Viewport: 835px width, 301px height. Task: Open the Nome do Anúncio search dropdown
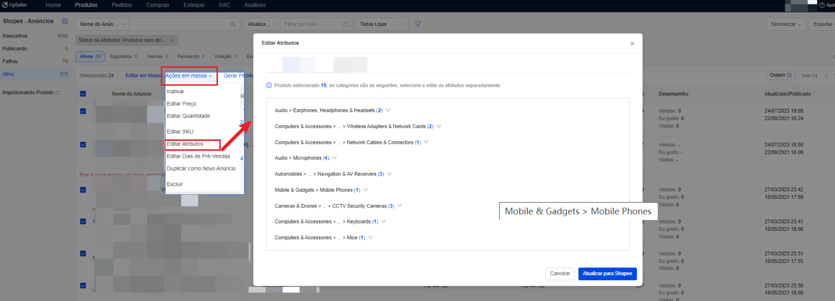[x=103, y=24]
